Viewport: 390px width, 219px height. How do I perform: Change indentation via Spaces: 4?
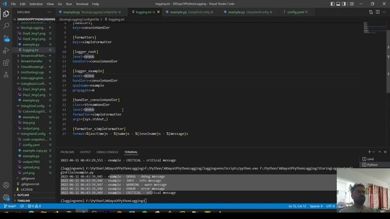click(316, 206)
